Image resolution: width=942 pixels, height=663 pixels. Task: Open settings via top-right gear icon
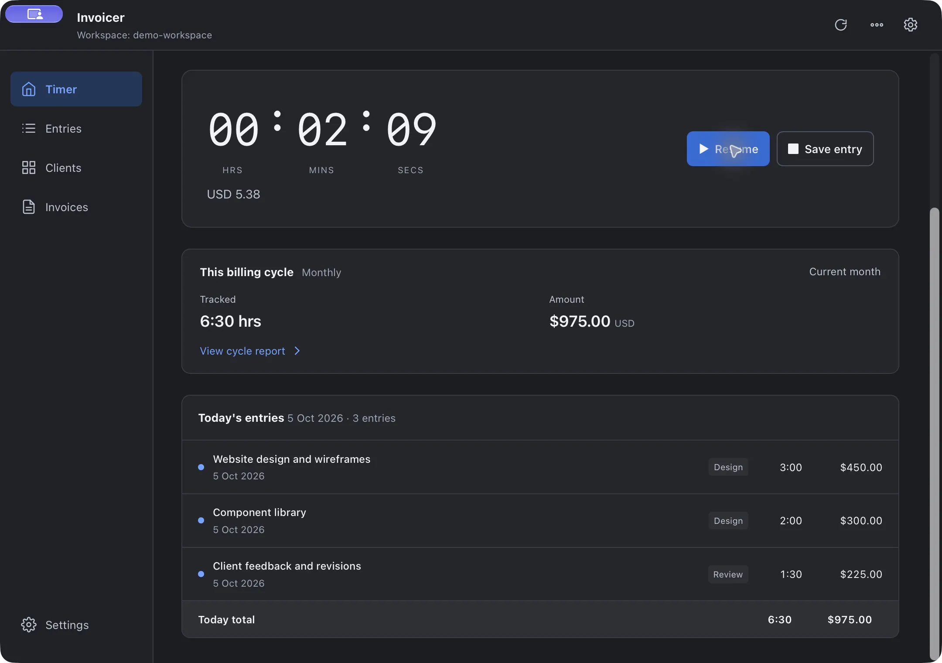point(911,25)
